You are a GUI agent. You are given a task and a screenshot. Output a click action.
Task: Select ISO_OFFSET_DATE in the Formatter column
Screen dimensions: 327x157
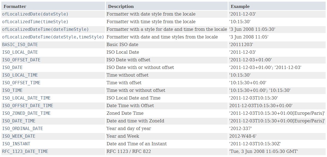pyautogui.click(x=21, y=60)
